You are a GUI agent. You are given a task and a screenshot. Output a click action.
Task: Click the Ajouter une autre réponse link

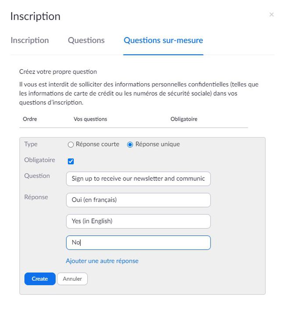click(102, 261)
